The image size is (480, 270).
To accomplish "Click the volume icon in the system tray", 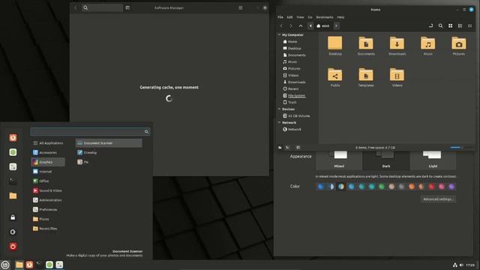I will [x=461, y=265].
